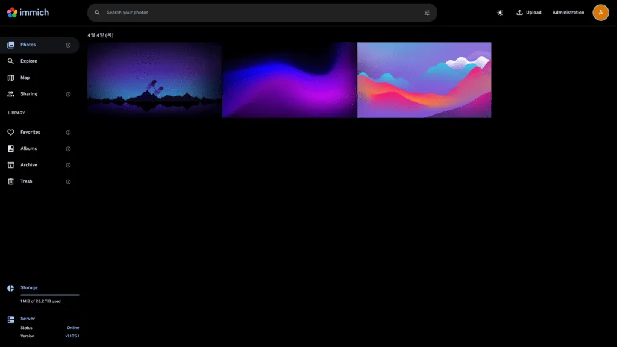Open the Trash bin
The image size is (617, 347).
coord(26,181)
